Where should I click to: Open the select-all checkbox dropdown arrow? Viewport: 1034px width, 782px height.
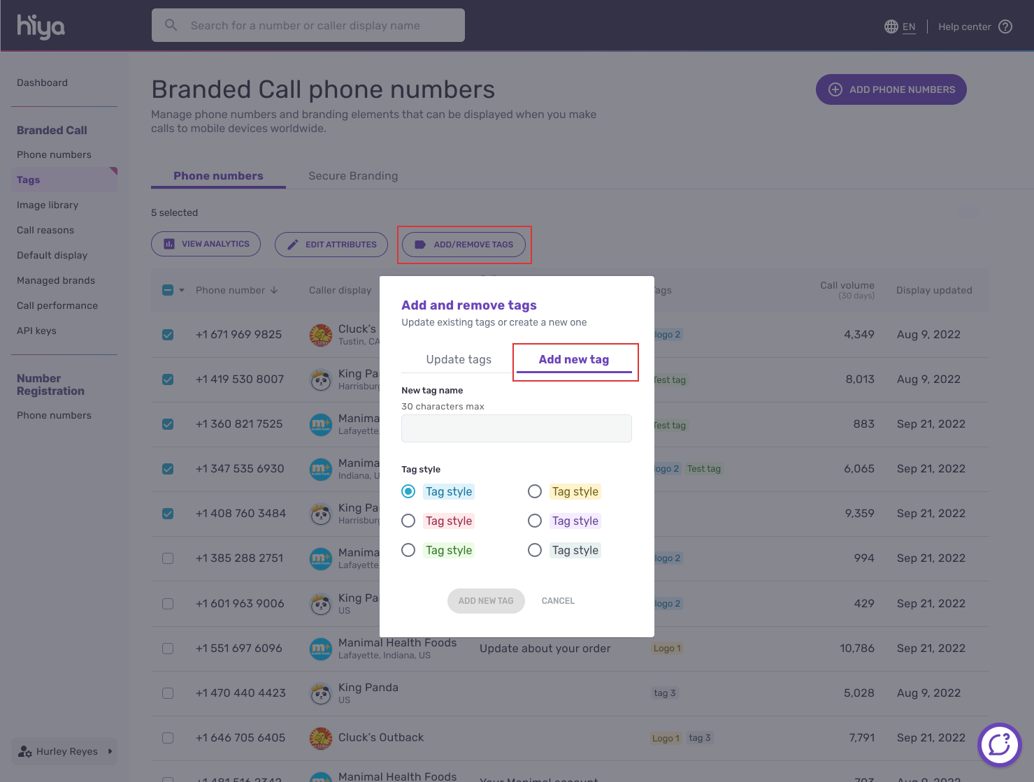182,290
